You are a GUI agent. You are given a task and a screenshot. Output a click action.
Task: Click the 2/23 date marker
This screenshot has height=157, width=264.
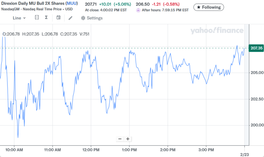[x=244, y=154]
